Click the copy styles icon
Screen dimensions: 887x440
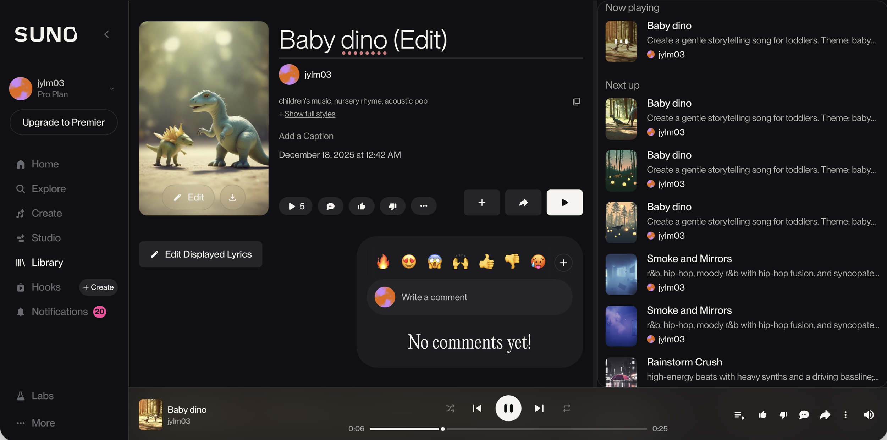click(576, 102)
